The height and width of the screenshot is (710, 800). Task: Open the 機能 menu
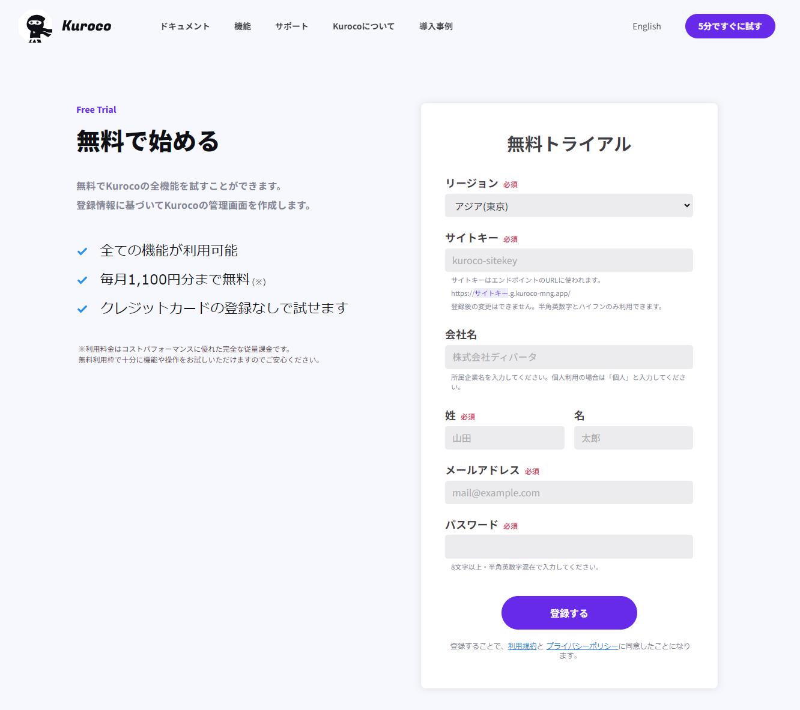point(243,26)
